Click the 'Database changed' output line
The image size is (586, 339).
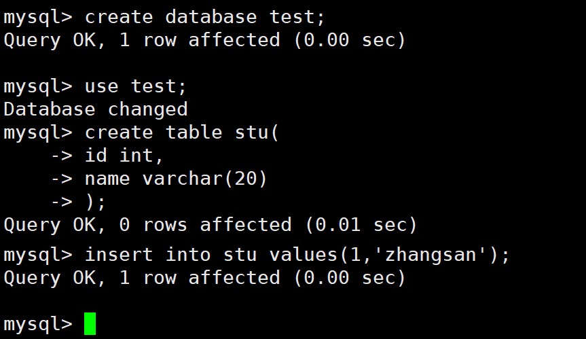96,109
